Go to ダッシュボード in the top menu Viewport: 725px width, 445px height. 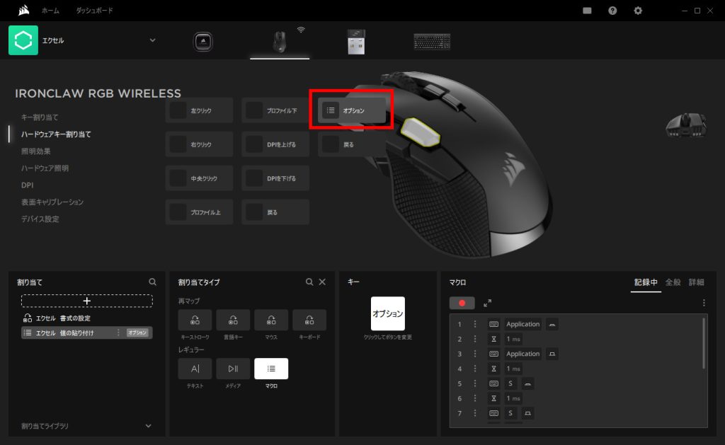tap(94, 11)
